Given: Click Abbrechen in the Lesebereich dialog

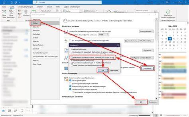Looking at the screenshot, I should pyautogui.click(x=114, y=70).
